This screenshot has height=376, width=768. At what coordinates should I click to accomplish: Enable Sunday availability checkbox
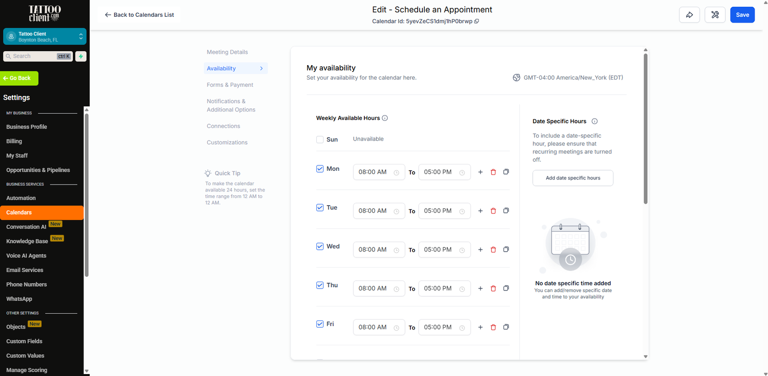tap(320, 140)
